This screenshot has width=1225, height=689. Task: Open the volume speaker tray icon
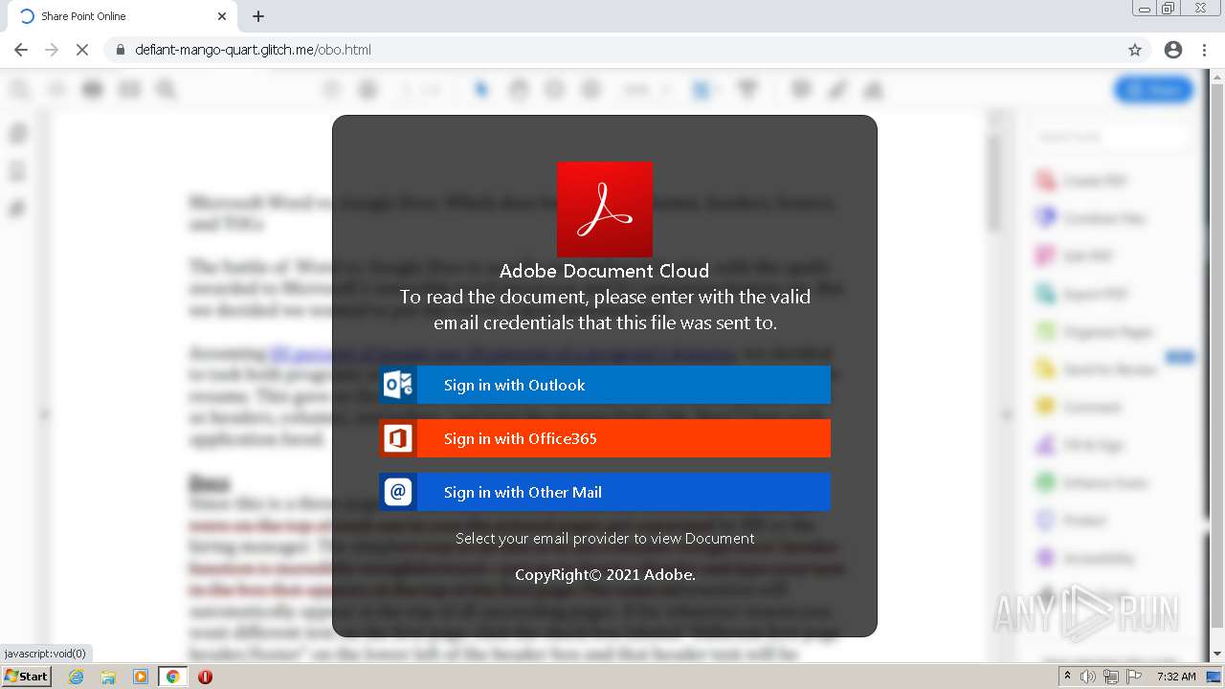(1090, 677)
